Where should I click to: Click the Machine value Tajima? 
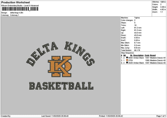137,18
